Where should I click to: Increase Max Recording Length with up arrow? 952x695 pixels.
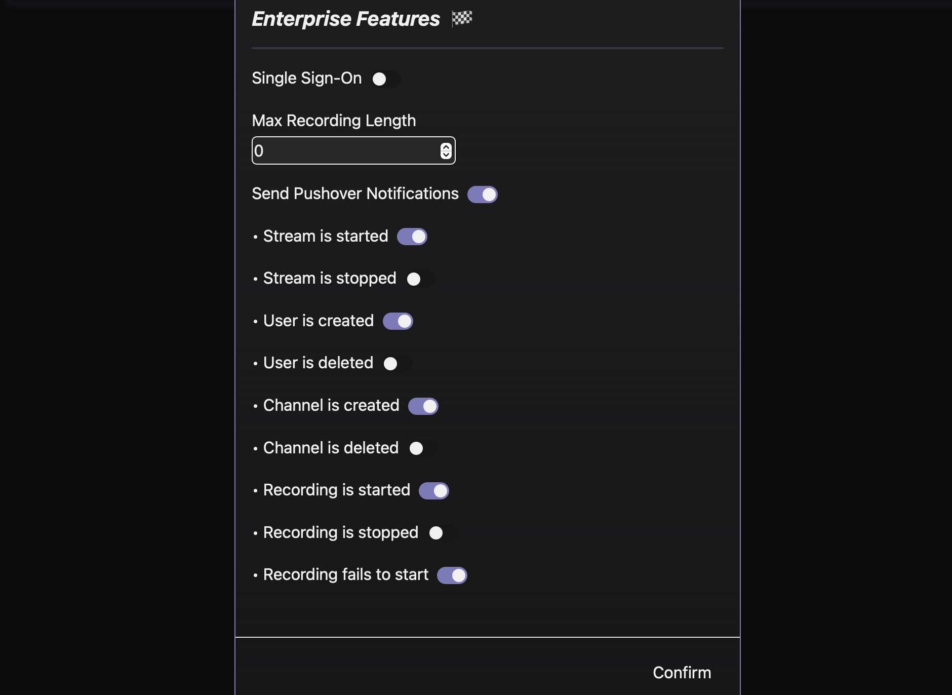[446, 147]
